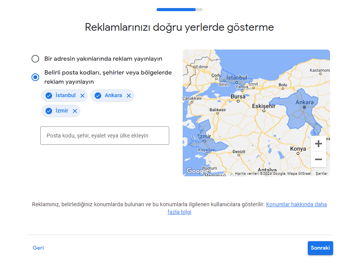Remove the İstanbul location chip
Image resolution: width=355 pixels, height=265 pixels.
[82, 96]
